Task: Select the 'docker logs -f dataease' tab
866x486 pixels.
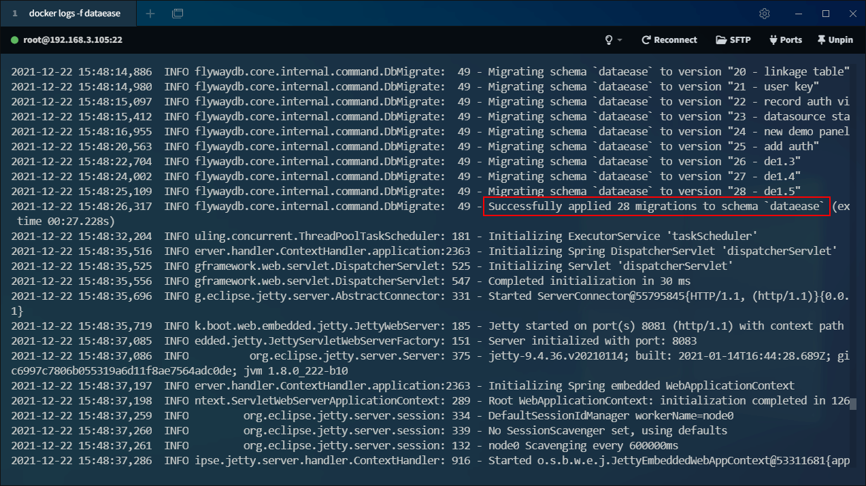Action: point(68,14)
